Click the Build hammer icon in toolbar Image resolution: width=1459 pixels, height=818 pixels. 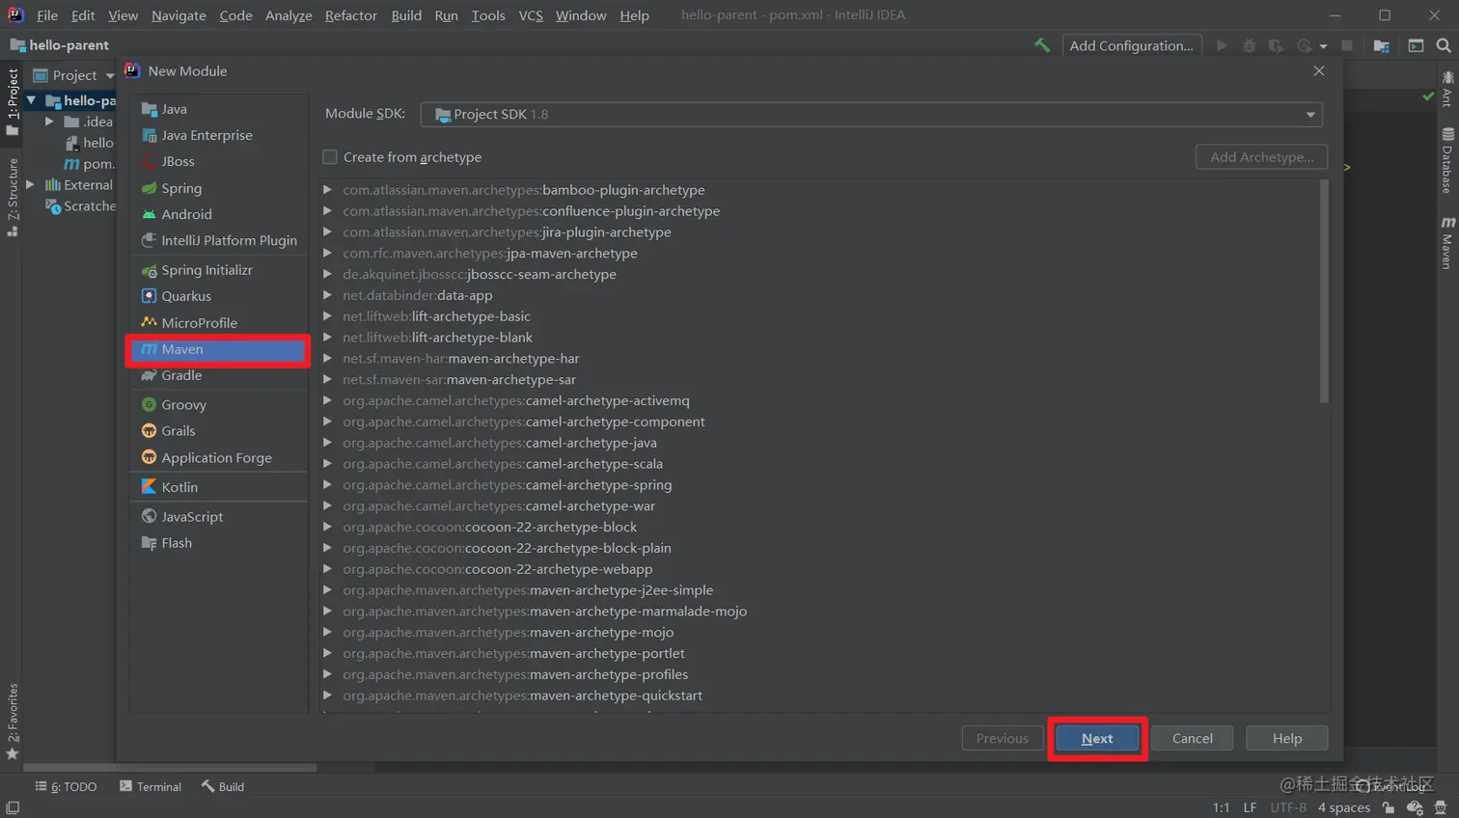(1042, 45)
